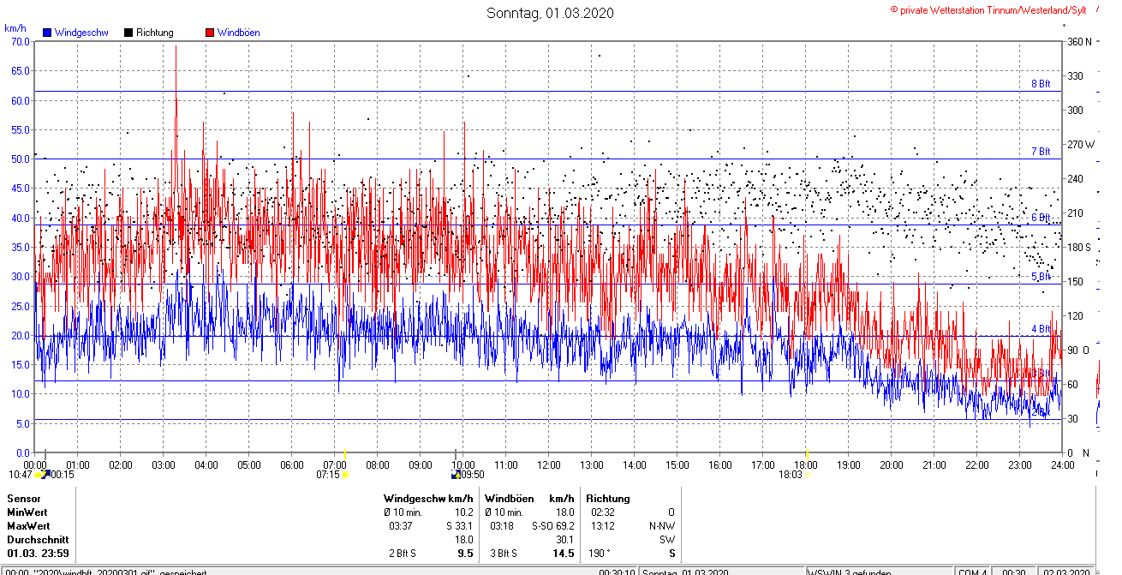
Task: Click the 01.03. 23:59 row header
Action: (x=38, y=554)
